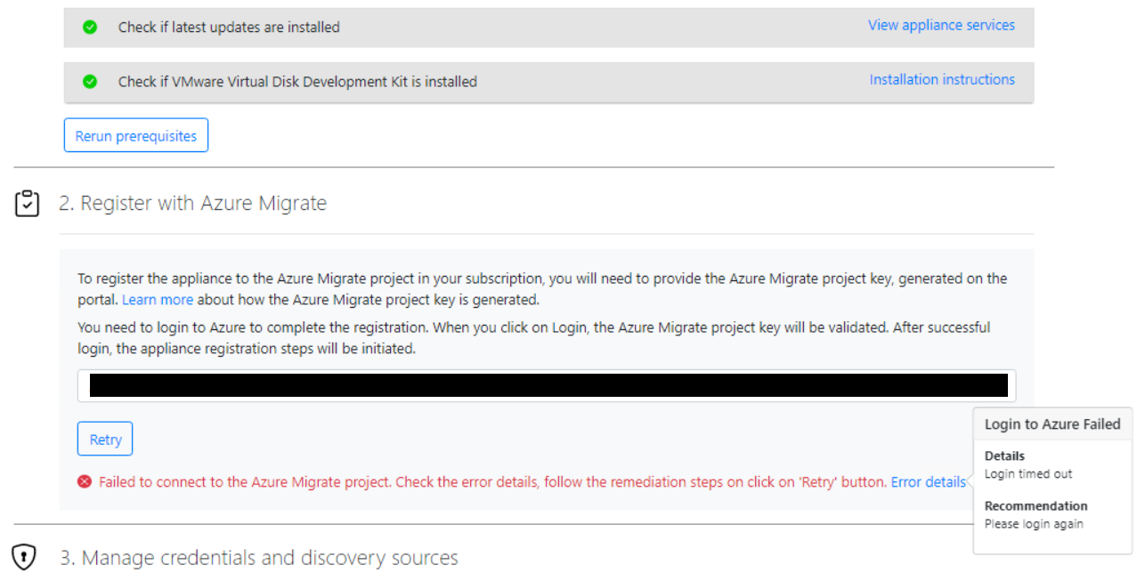Expand section 2. Register with Azure Migrate

tap(193, 204)
